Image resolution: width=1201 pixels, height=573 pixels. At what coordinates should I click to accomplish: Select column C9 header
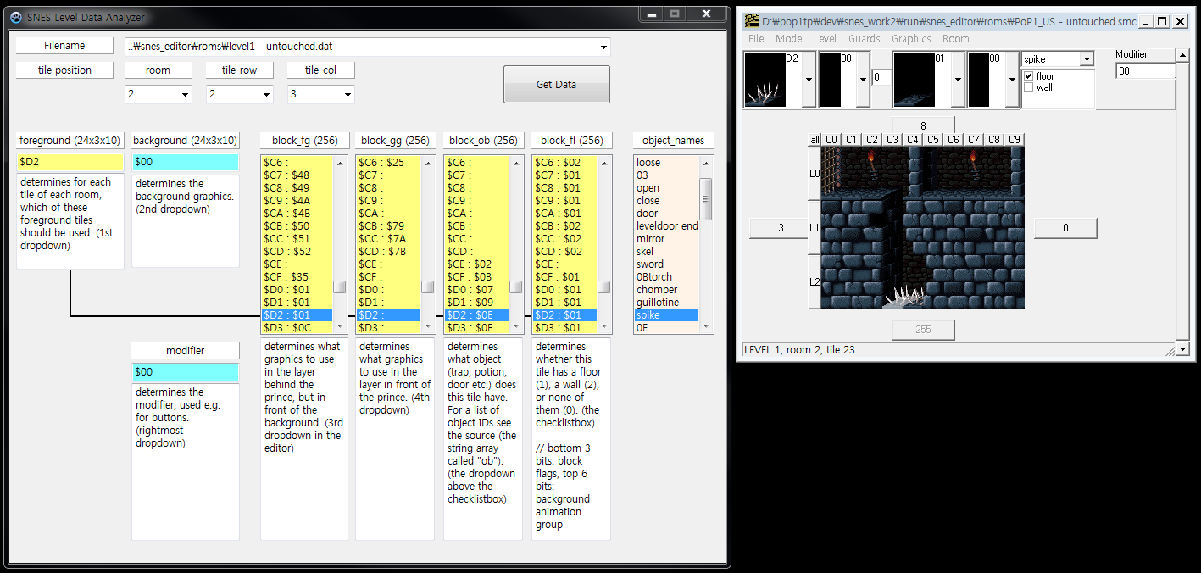pyautogui.click(x=1014, y=140)
